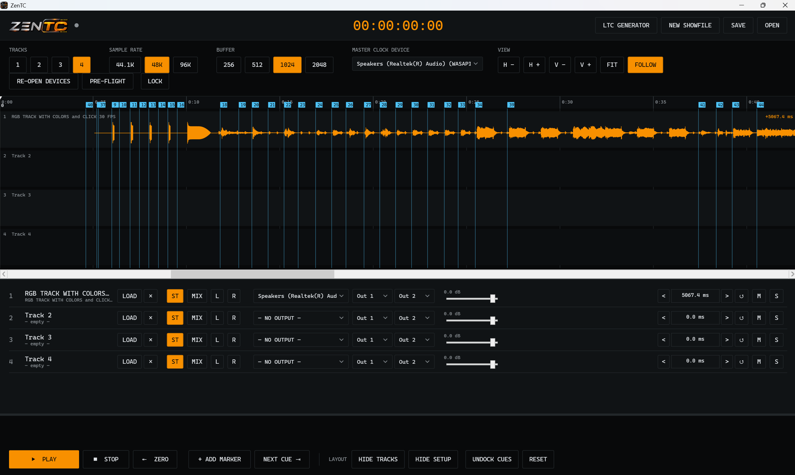Select 44.1K sample rate

click(x=125, y=65)
